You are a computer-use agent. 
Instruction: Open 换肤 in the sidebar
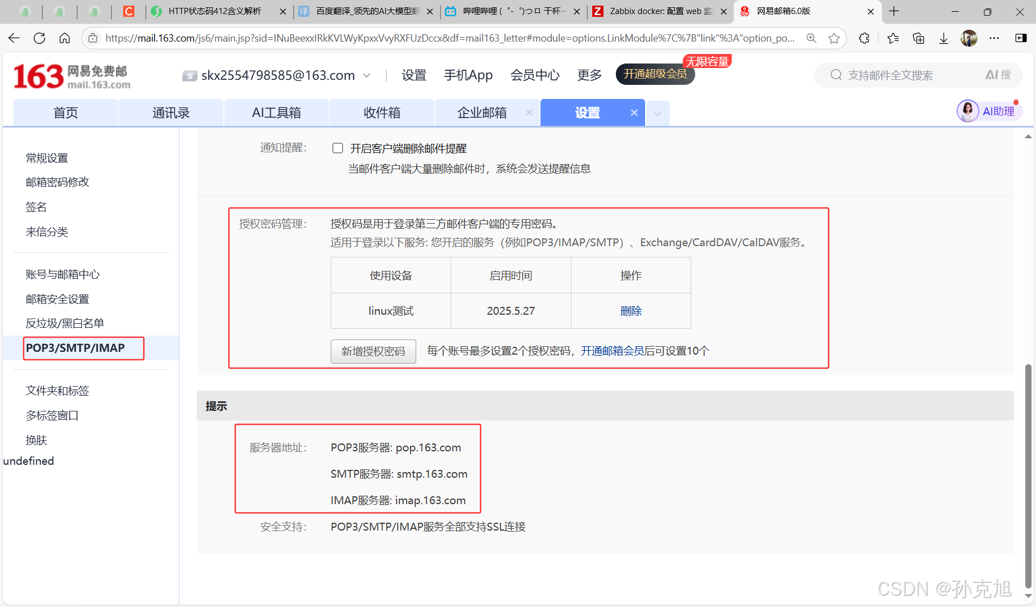36,440
